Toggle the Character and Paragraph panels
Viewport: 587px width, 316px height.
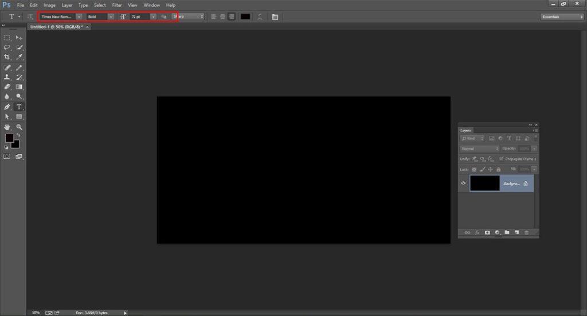point(275,17)
